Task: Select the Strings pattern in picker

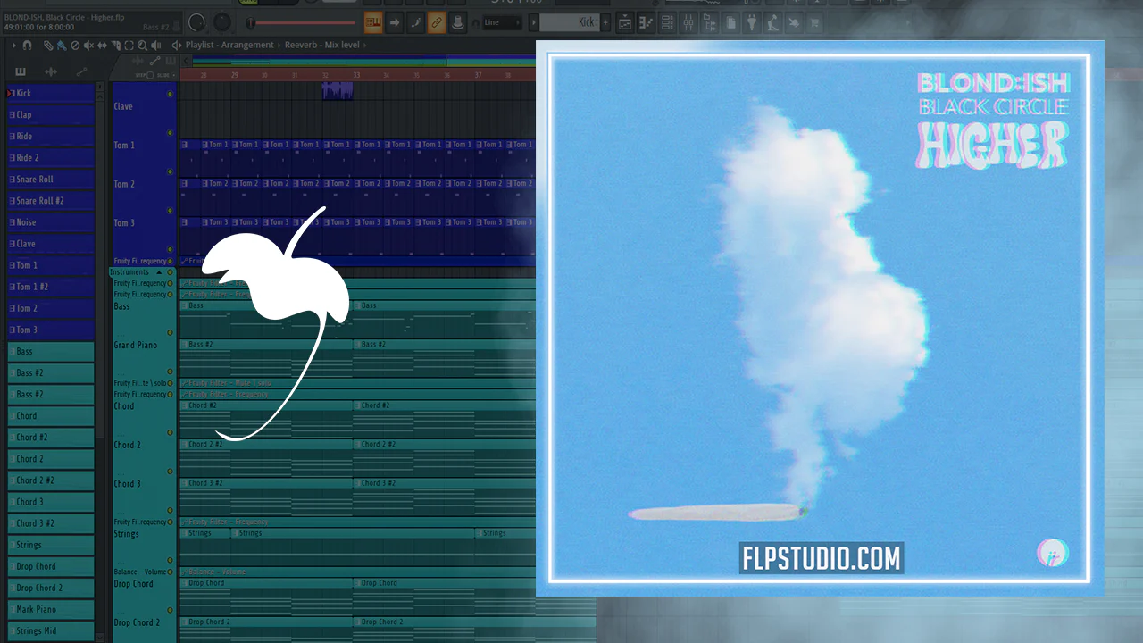Action: tap(50, 545)
